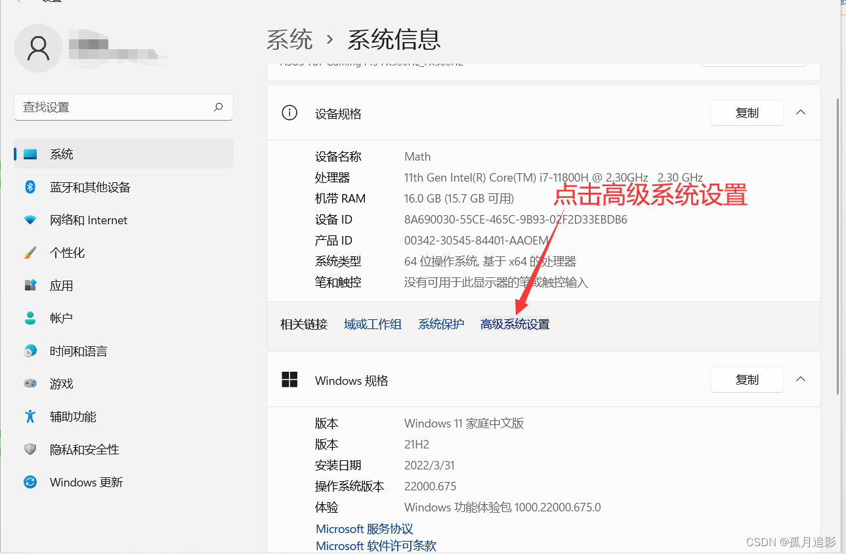Click OS build 22000.675 value

(x=430, y=486)
